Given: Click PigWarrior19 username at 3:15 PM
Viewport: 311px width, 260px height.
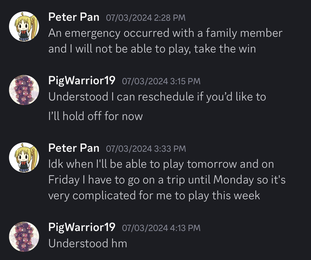Looking at the screenshot, I should (x=82, y=80).
